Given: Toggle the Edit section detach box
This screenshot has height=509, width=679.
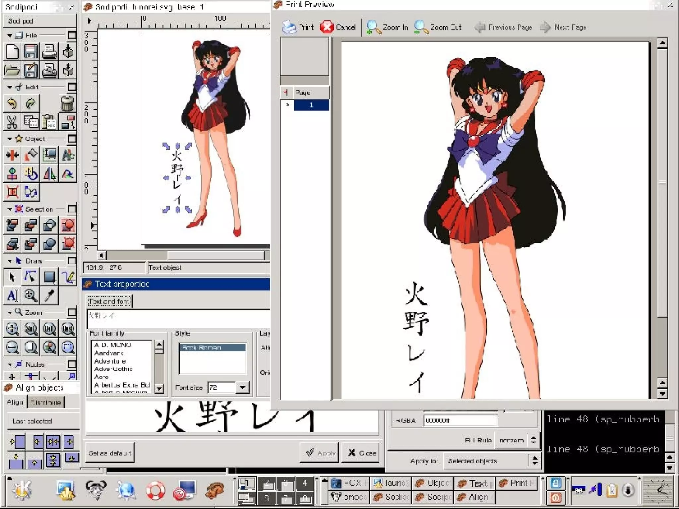Looking at the screenshot, I should (x=72, y=87).
